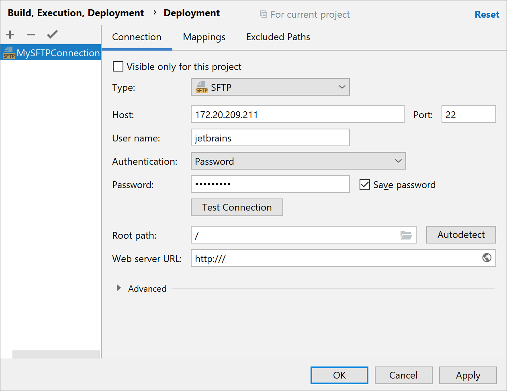Click the Remove server icon
Screen dimensions: 507x391
click(31, 35)
